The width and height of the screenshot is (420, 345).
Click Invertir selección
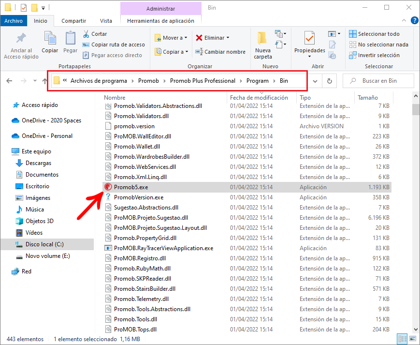point(374,55)
